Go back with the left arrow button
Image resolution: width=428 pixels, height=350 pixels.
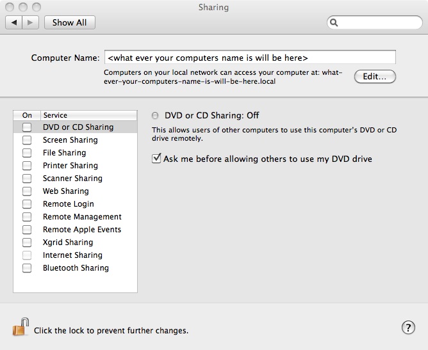[x=13, y=22]
